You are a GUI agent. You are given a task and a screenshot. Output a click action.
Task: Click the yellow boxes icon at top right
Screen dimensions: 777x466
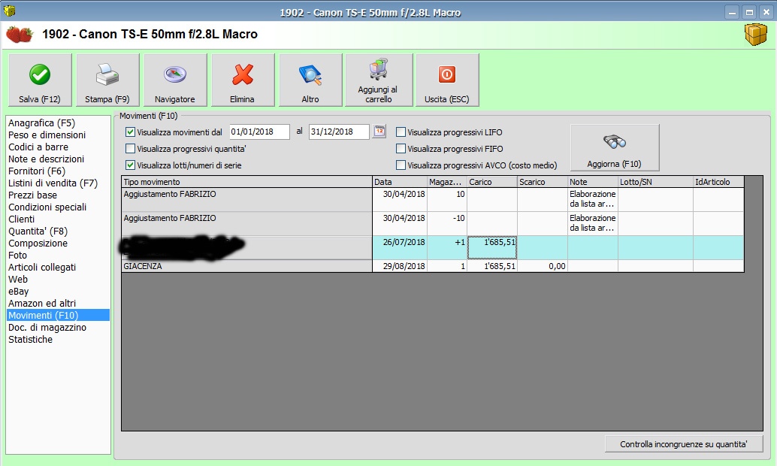click(x=756, y=35)
